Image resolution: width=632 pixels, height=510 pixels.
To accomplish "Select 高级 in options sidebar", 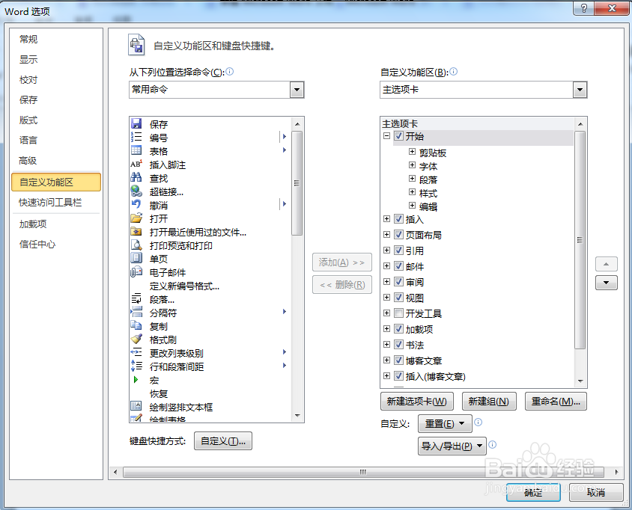I will click(28, 161).
